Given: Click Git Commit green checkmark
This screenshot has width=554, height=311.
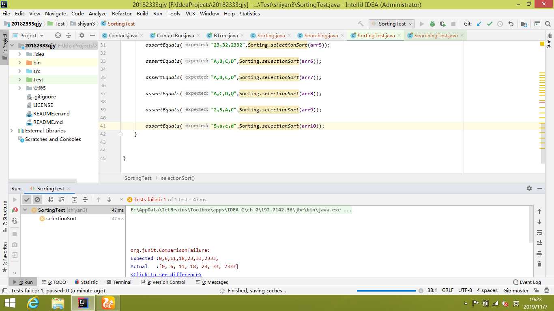Looking at the screenshot, I should (x=490, y=24).
